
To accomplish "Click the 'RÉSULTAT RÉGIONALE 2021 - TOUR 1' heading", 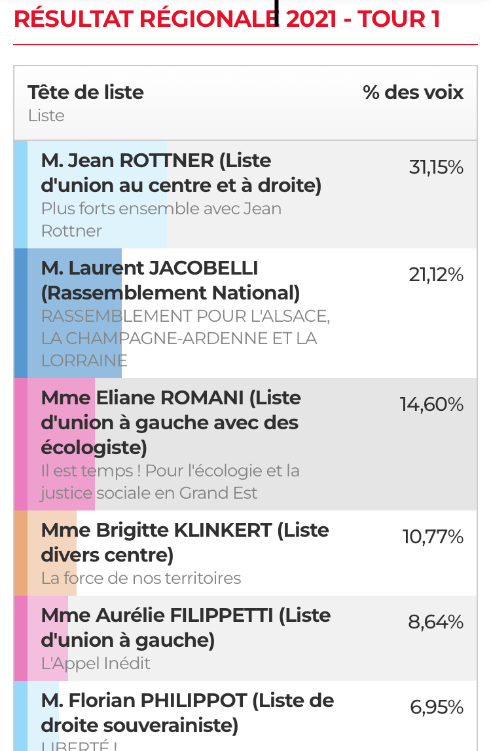I will click(227, 19).
